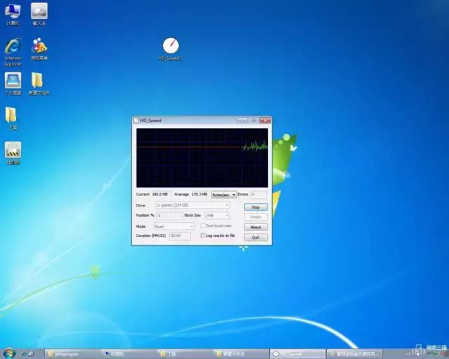Click the Duration (MM:SS) input field

(x=180, y=236)
